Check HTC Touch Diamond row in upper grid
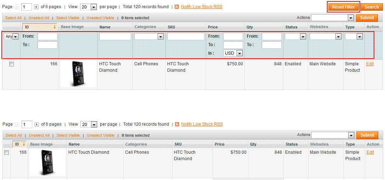 [11, 64]
